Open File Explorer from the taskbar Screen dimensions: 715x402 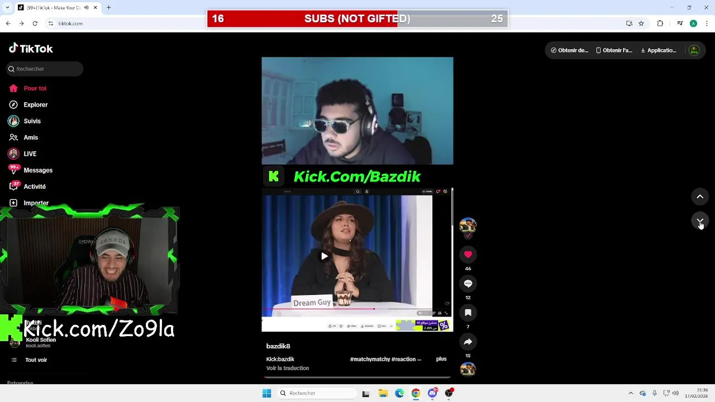(383, 393)
